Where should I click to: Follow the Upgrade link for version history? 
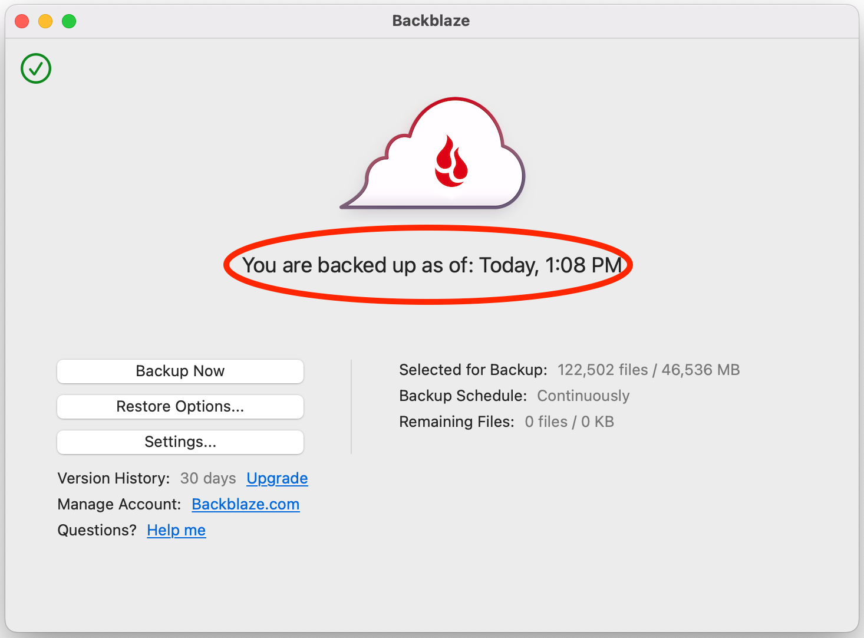pos(277,478)
